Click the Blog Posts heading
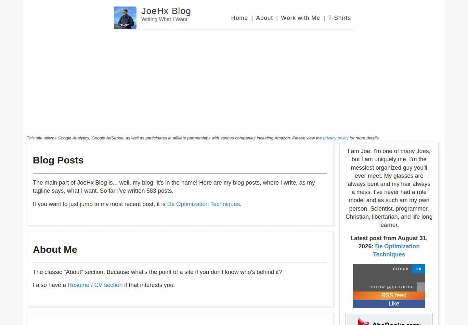This screenshot has width=468, height=325. click(58, 160)
